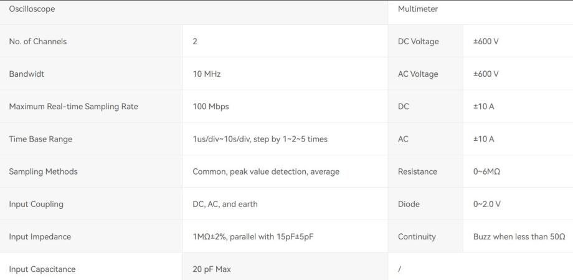Click the Oscilloscope header cell
573x280 pixels.
(32, 9)
